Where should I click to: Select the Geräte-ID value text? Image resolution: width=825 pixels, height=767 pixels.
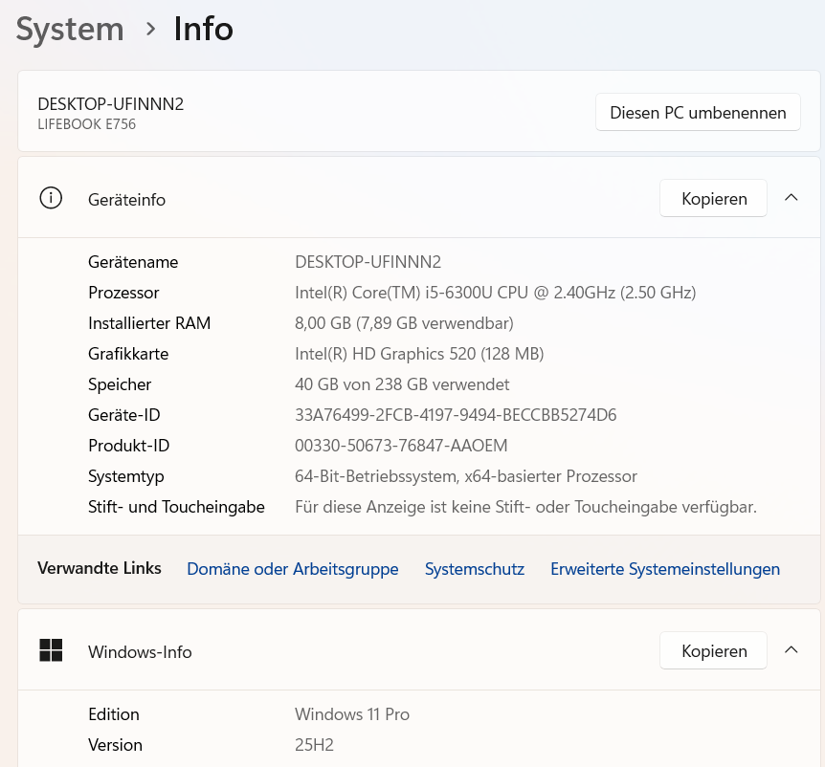click(x=456, y=415)
